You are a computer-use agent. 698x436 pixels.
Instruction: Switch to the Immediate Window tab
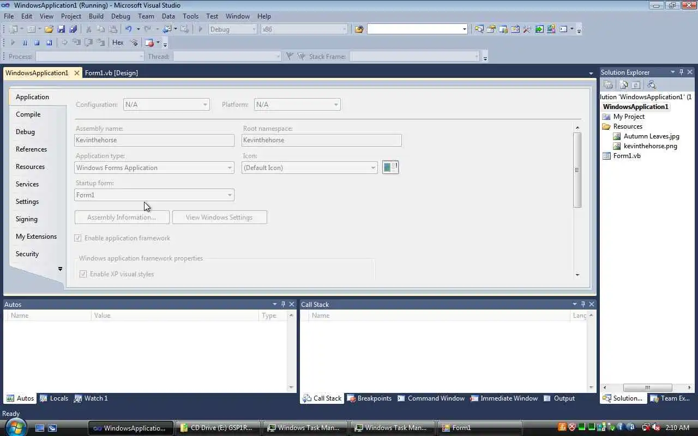(x=503, y=398)
